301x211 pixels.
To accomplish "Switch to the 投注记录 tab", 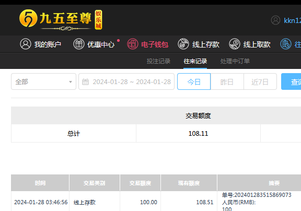I will [158, 61].
